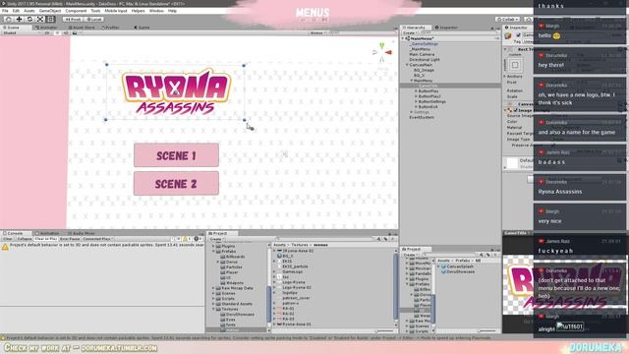Toggle scene lighting button
This screenshot has height=354, width=629.
[x=57, y=32]
